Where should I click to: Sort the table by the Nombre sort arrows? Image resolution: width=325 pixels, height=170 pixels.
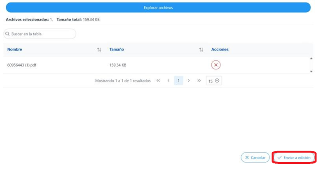pyautogui.click(x=99, y=50)
